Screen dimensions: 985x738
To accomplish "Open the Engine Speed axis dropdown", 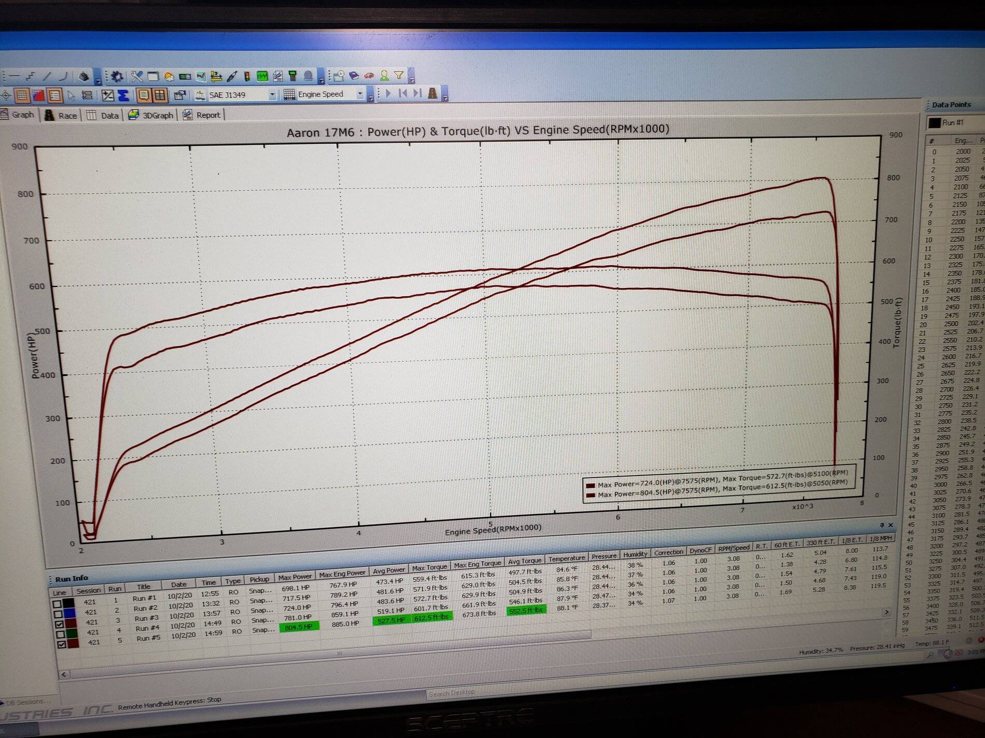I will tap(360, 94).
